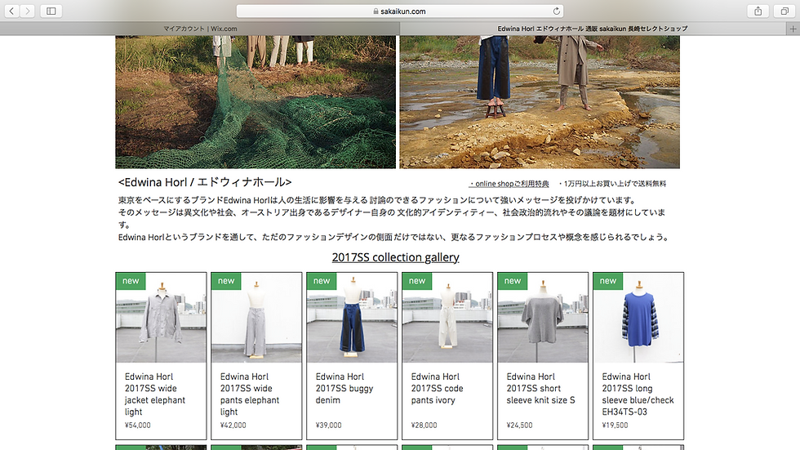Click the ¥28,000 price
The height and width of the screenshot is (450, 800).
424,425
